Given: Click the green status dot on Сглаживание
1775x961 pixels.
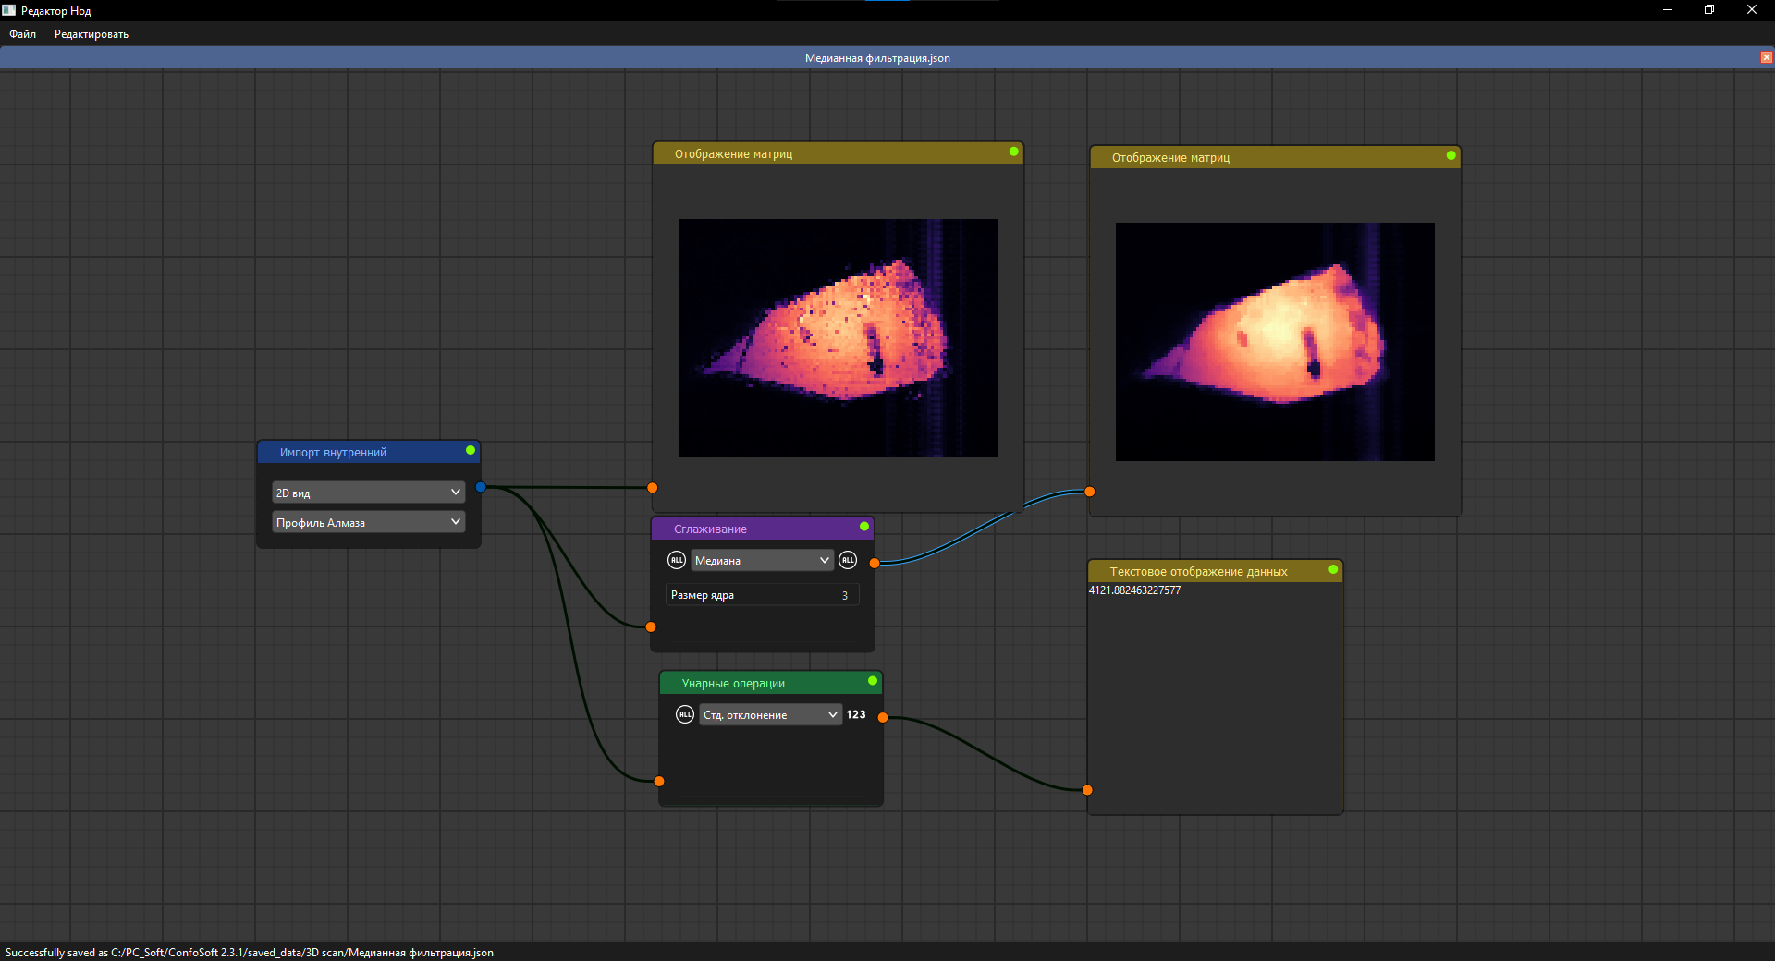Looking at the screenshot, I should (x=864, y=527).
